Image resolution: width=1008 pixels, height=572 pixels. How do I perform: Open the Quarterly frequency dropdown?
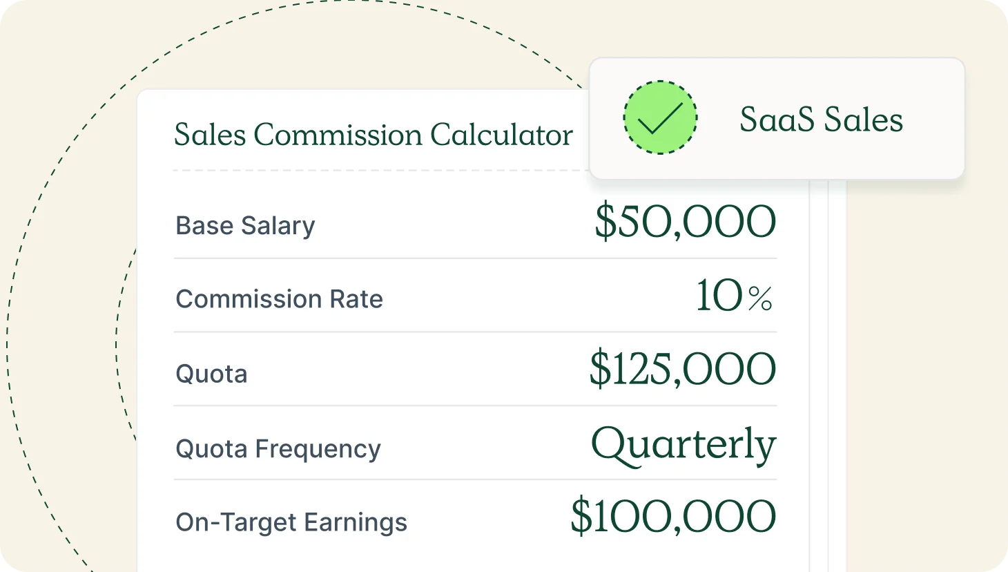(684, 446)
